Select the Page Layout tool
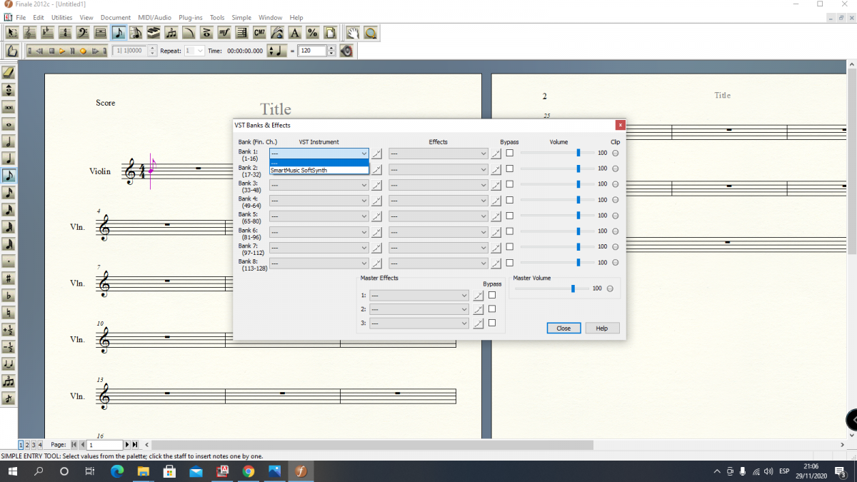 click(329, 33)
